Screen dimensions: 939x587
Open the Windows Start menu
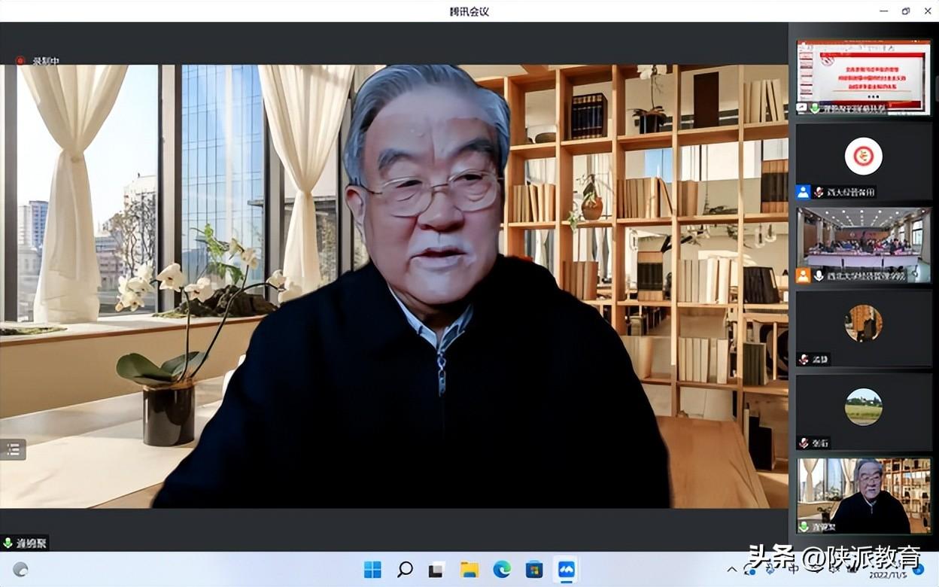coord(372,570)
